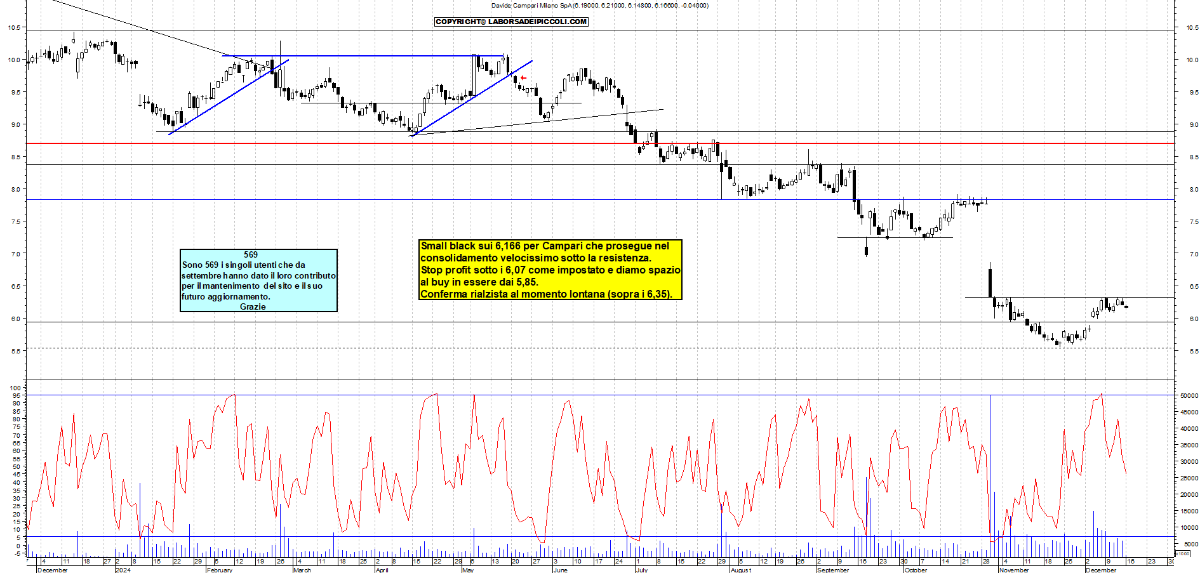Click the 'December' label right after November
The height and width of the screenshot is (573, 1200).
(x=1101, y=570)
